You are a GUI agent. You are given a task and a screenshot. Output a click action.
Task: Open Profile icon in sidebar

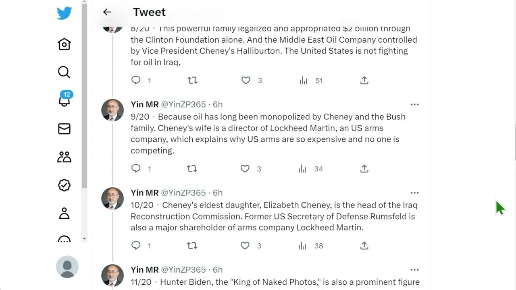(x=64, y=213)
